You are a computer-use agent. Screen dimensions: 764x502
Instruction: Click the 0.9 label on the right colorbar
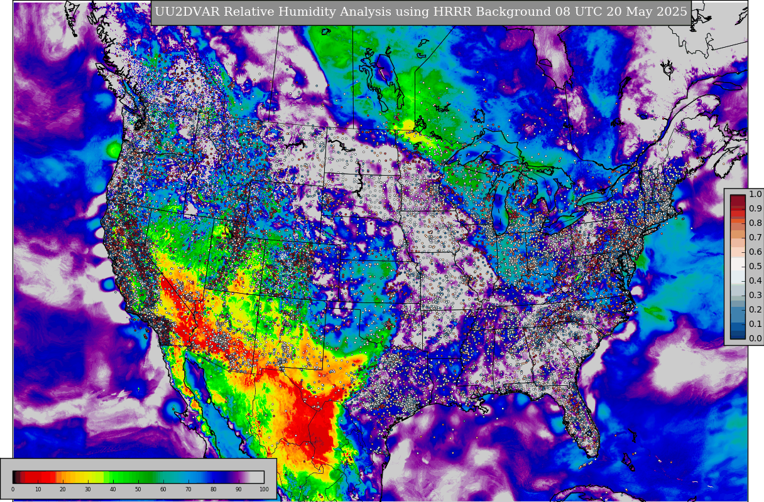755,208
